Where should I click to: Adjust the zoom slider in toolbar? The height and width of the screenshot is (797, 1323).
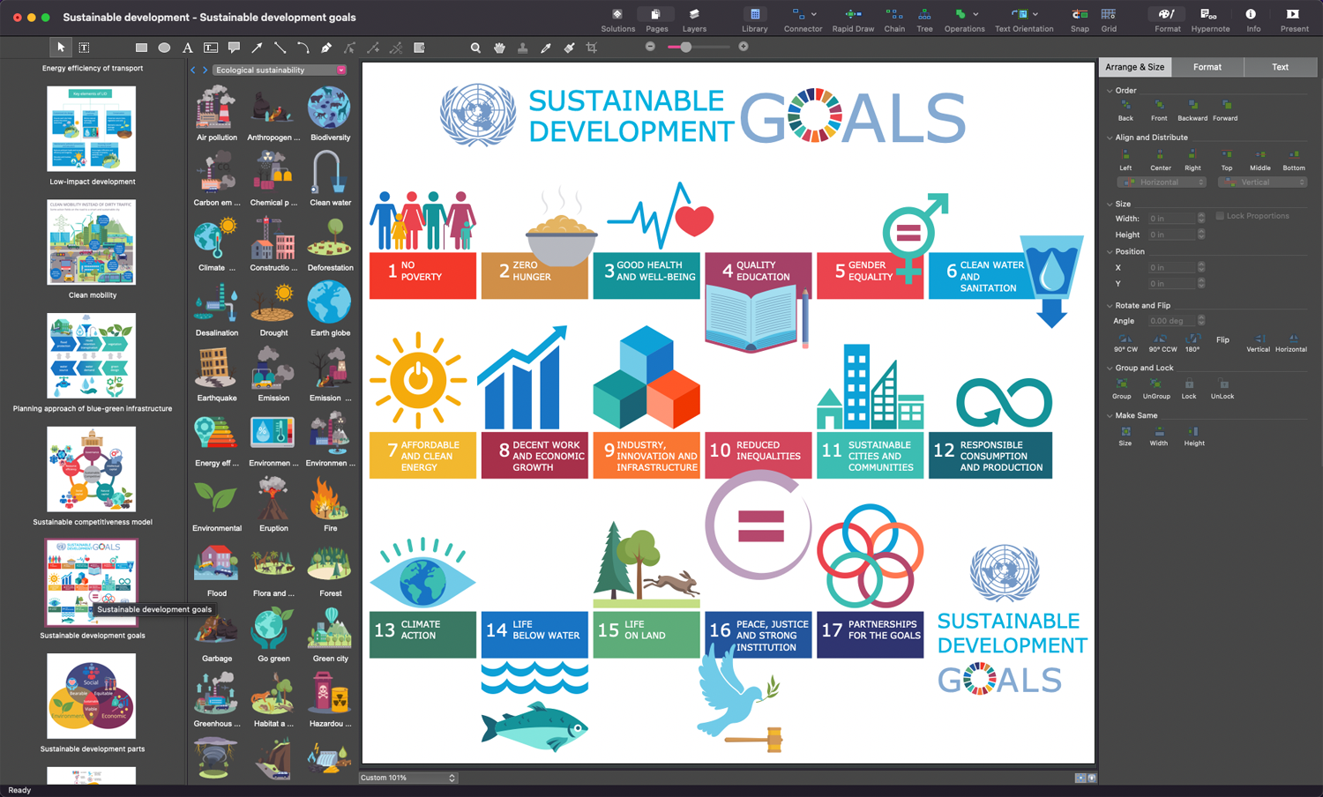[x=685, y=47]
